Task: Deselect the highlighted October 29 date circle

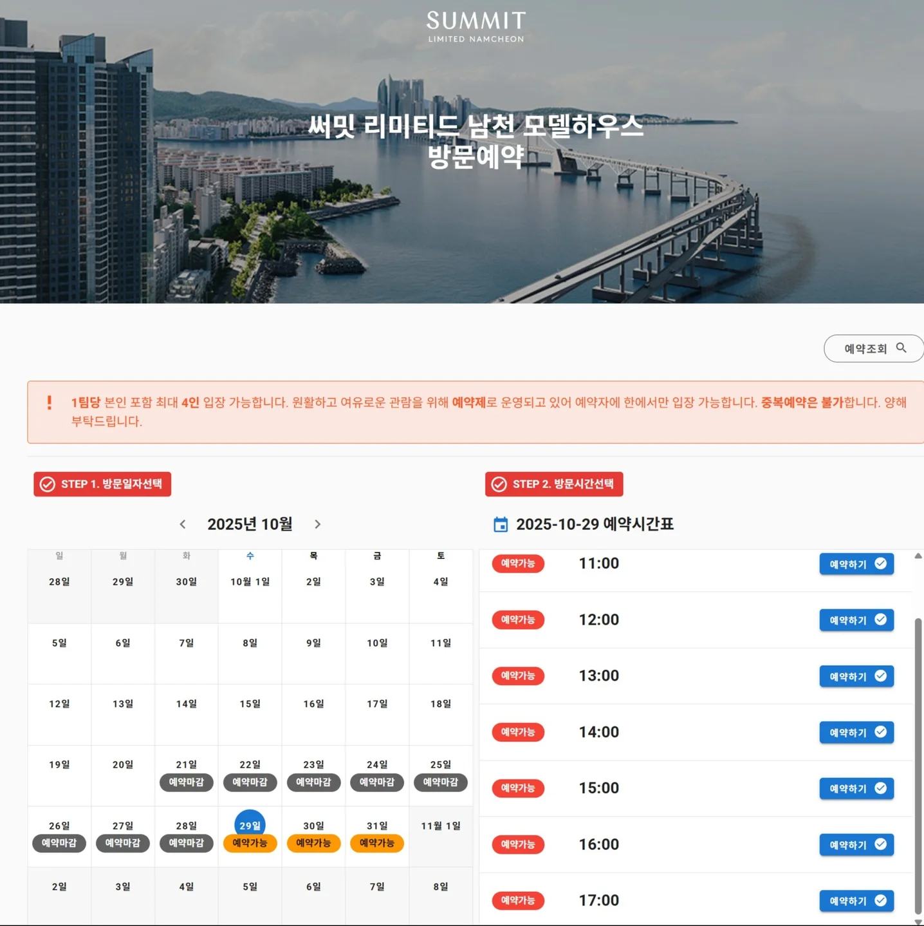Action: (250, 824)
